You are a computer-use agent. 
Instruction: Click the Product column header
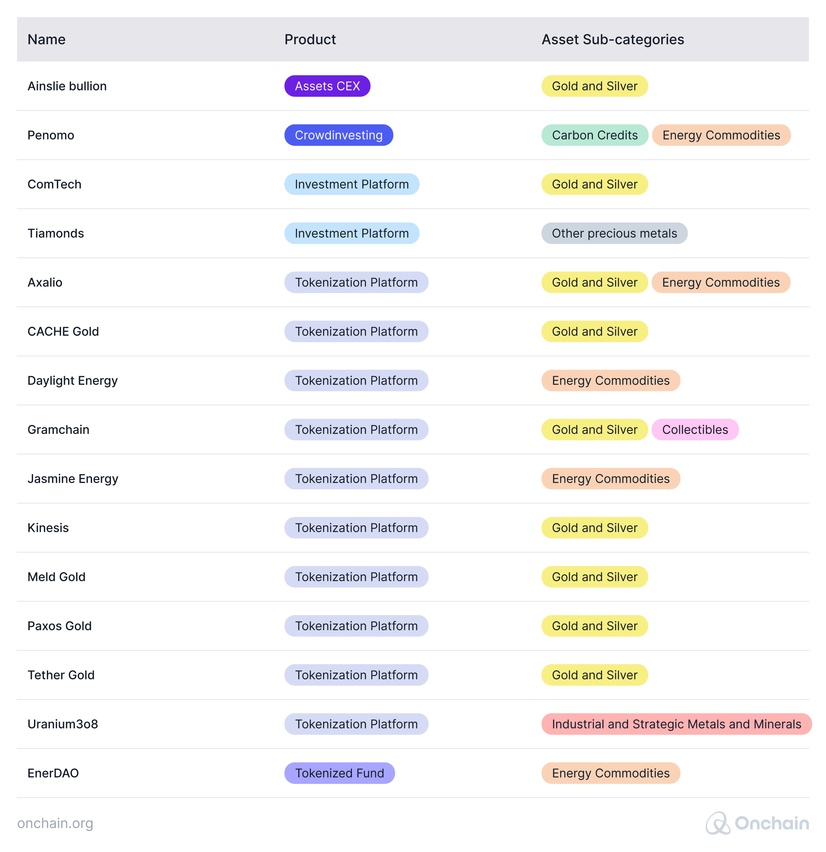pyautogui.click(x=310, y=40)
